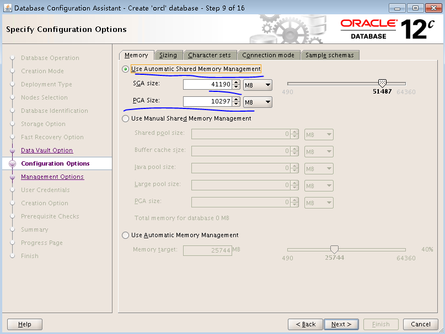Increase SGA size with up arrow
445x334 pixels.
(x=236, y=82)
